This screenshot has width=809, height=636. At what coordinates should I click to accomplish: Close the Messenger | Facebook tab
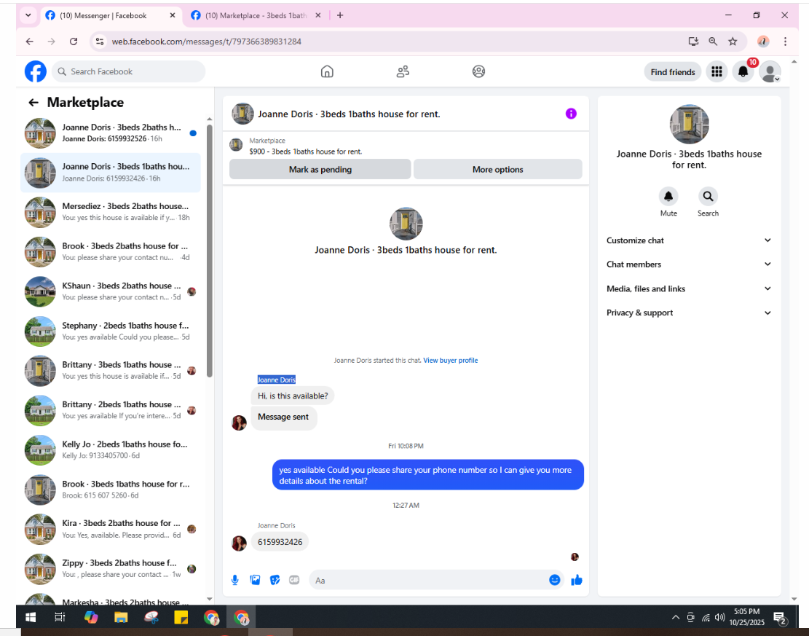click(173, 15)
